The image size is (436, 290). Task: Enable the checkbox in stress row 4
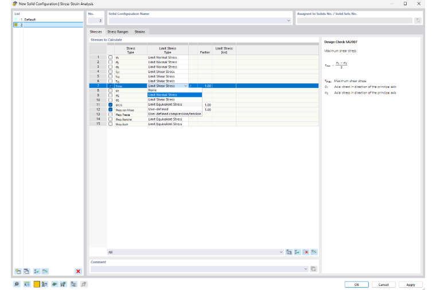tap(110, 72)
